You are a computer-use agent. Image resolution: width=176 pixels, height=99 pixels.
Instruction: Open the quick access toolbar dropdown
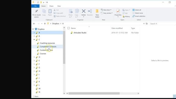44,2
